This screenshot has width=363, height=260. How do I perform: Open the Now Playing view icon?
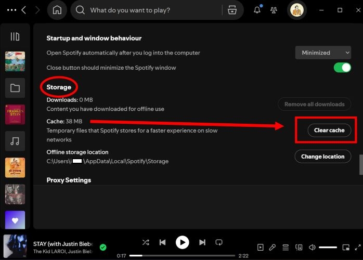tap(260, 248)
